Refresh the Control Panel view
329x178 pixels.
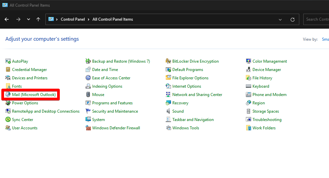click(293, 20)
